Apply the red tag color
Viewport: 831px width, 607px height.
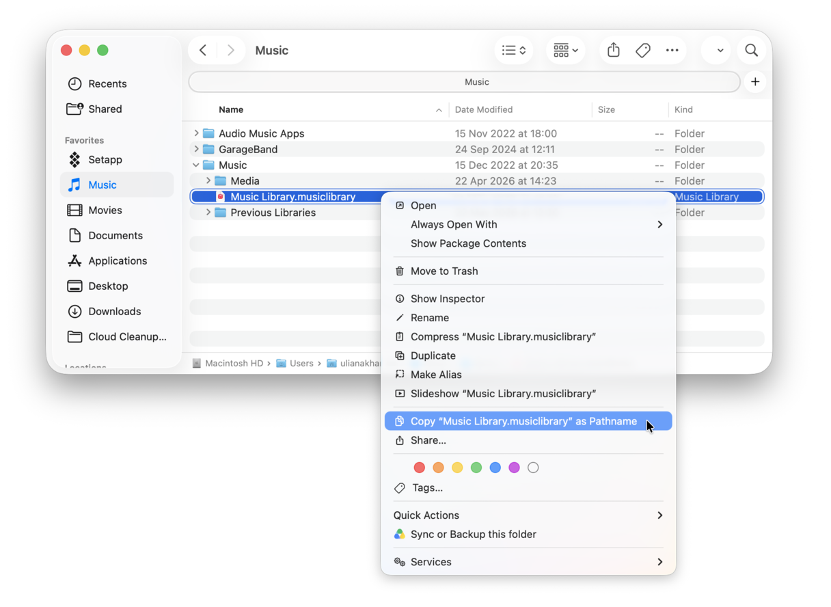pos(420,468)
